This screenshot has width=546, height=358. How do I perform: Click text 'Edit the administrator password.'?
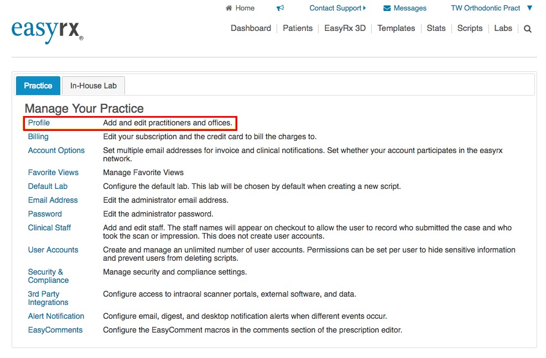pos(158,214)
